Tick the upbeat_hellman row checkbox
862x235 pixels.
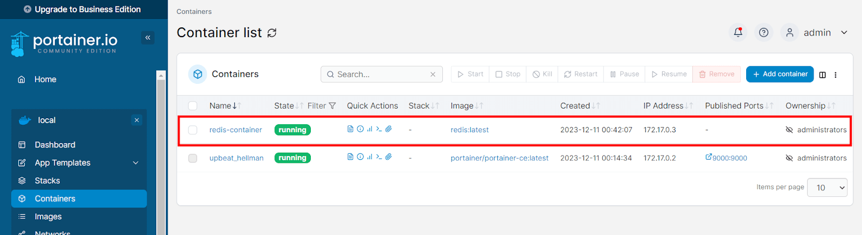tap(193, 158)
